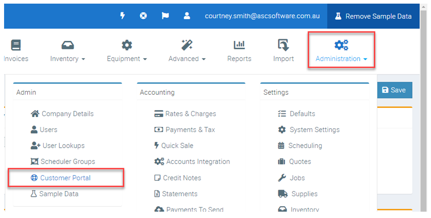Screen dimensions: 431x218
Task: Open Company Details menu item
Action: pos(68,114)
